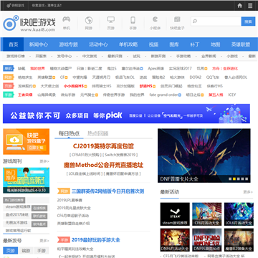Click the ICEY game link
This screenshot has height=258, width=258.
coord(232,95)
